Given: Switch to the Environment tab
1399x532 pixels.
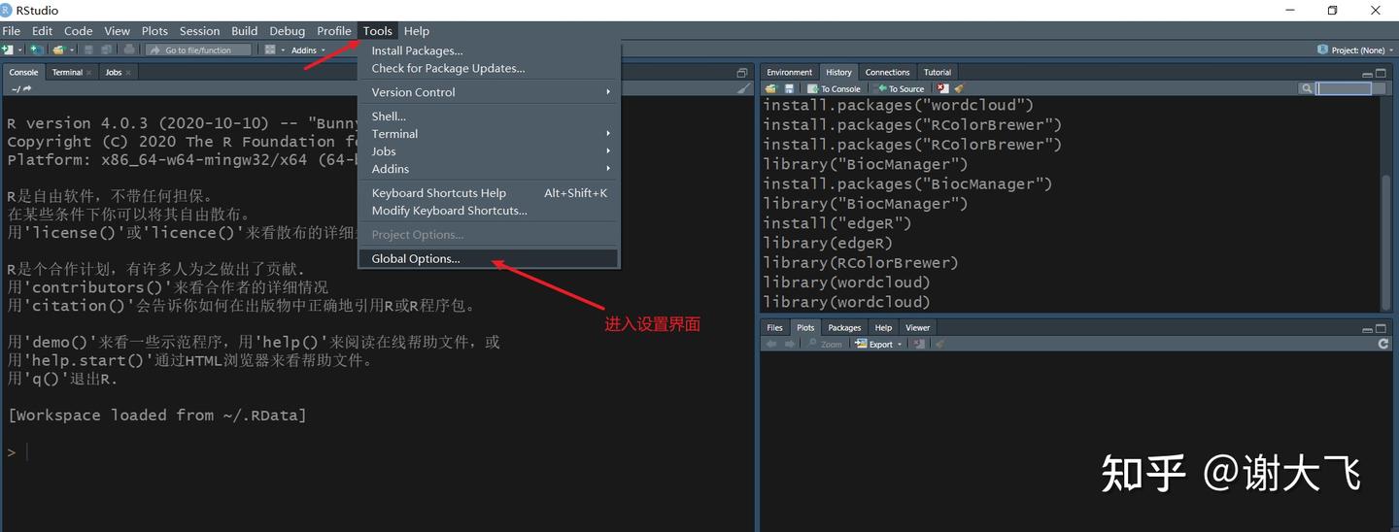Looking at the screenshot, I should [789, 72].
